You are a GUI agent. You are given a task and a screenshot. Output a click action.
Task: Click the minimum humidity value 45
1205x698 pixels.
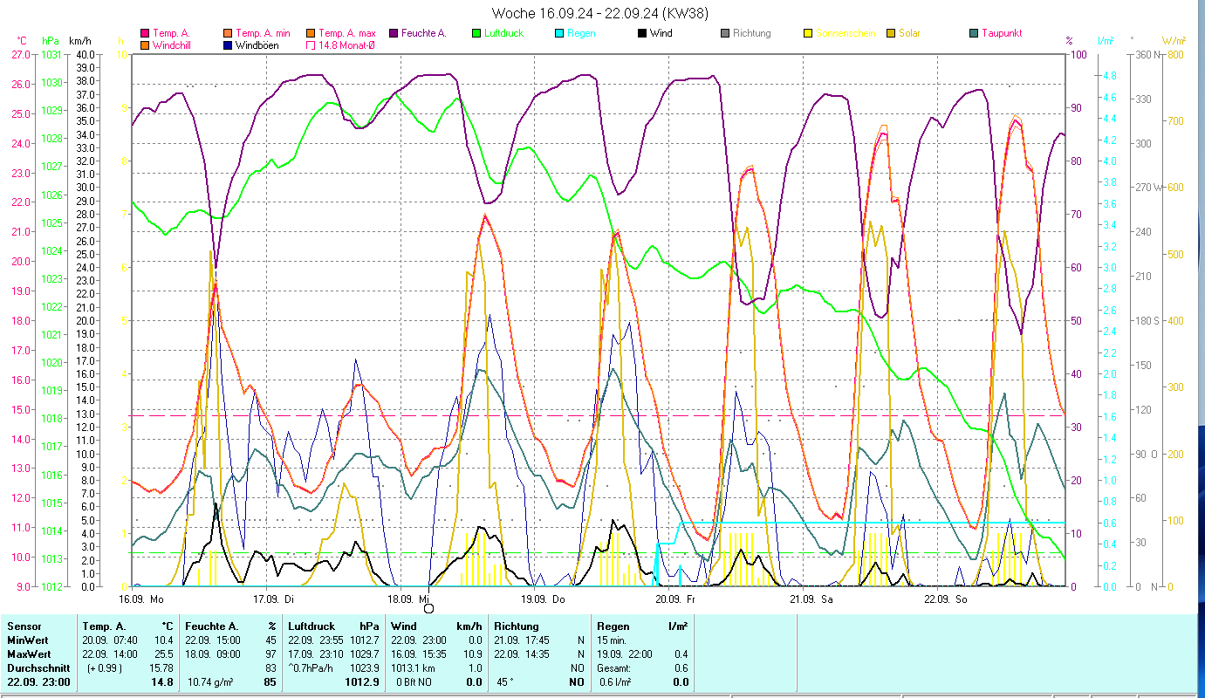coord(270,640)
